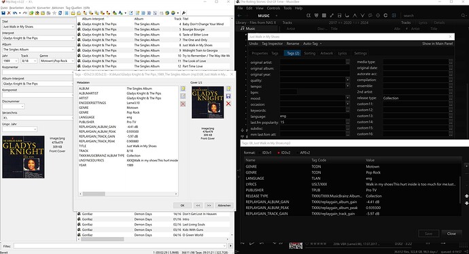Switch to the Artwork tab in MusicBee editor

[x=326, y=53]
